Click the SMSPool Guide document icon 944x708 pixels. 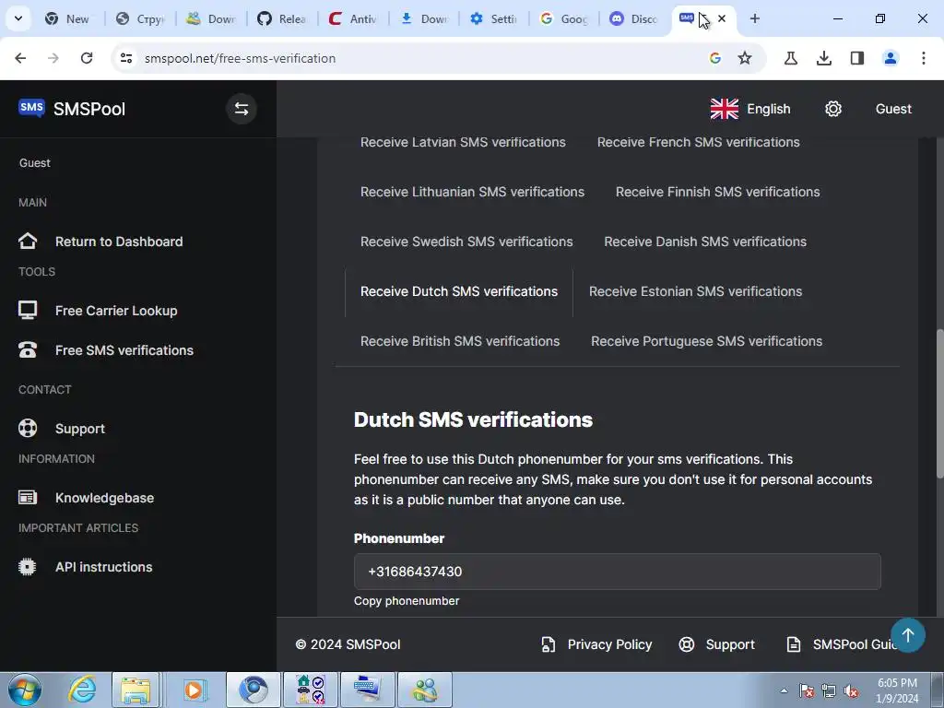pyautogui.click(x=794, y=644)
